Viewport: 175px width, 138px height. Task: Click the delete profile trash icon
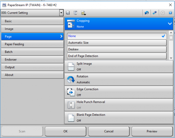tap(75, 13)
